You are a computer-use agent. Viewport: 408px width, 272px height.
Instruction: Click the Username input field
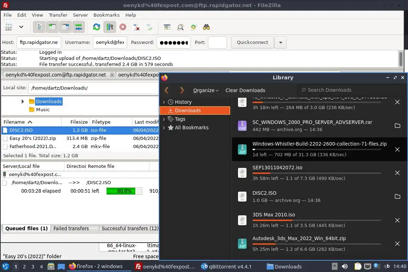coord(110,42)
